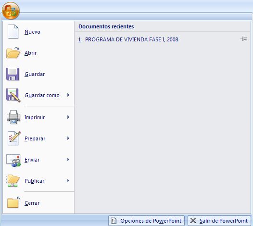Image resolution: width=253 pixels, height=226 pixels.
Task: Click the round Office button logo
Action: (11, 11)
